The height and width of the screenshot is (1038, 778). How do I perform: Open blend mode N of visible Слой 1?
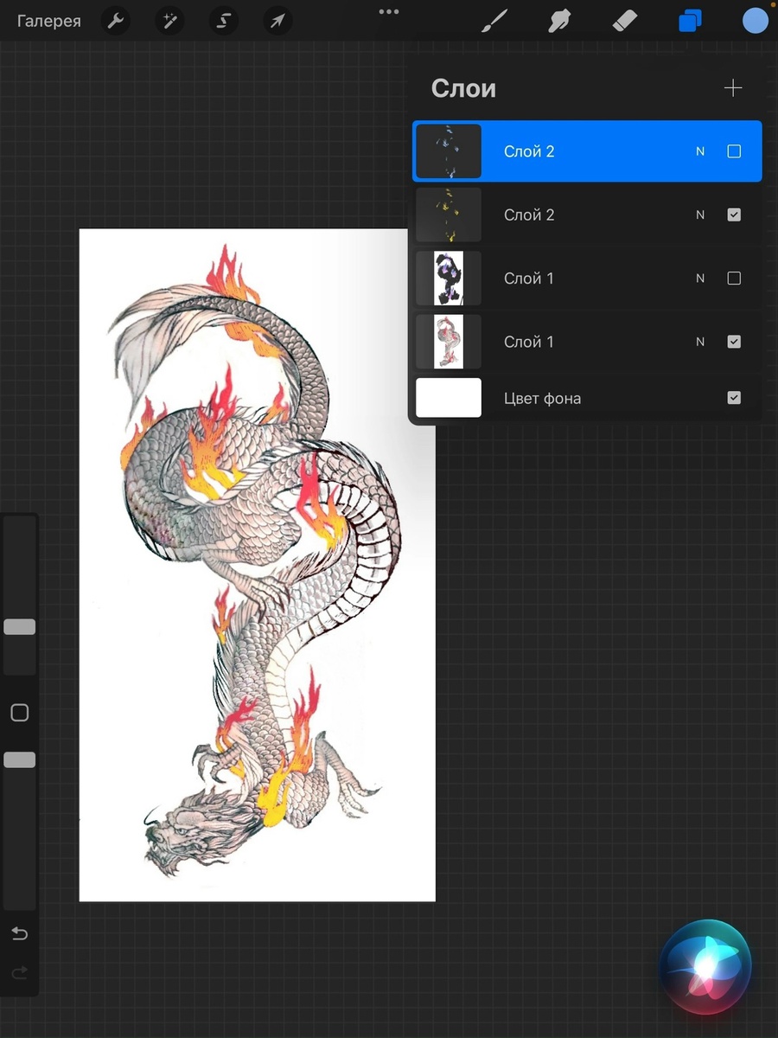click(700, 342)
